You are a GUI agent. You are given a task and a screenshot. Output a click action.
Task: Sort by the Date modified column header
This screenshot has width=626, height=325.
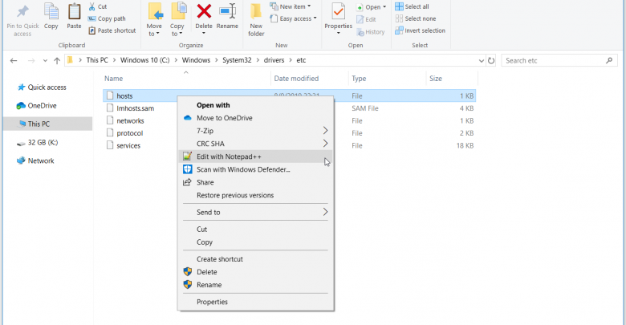pyautogui.click(x=296, y=79)
